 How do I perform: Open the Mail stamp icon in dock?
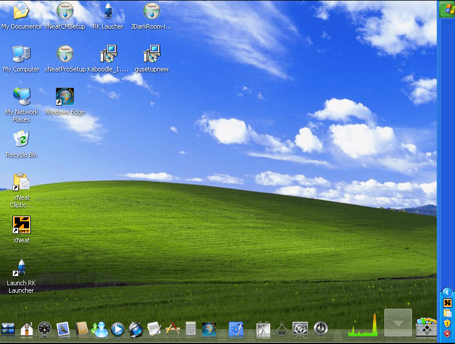[x=63, y=329]
